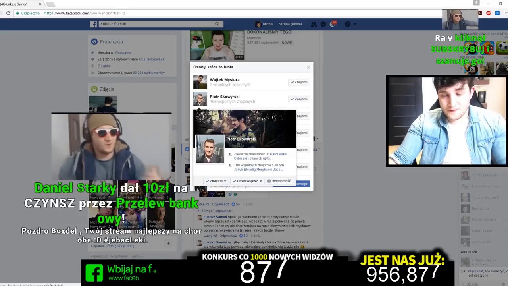Click the Prezentacja globe icon
This screenshot has height=286, width=508.
pyautogui.click(x=94, y=42)
